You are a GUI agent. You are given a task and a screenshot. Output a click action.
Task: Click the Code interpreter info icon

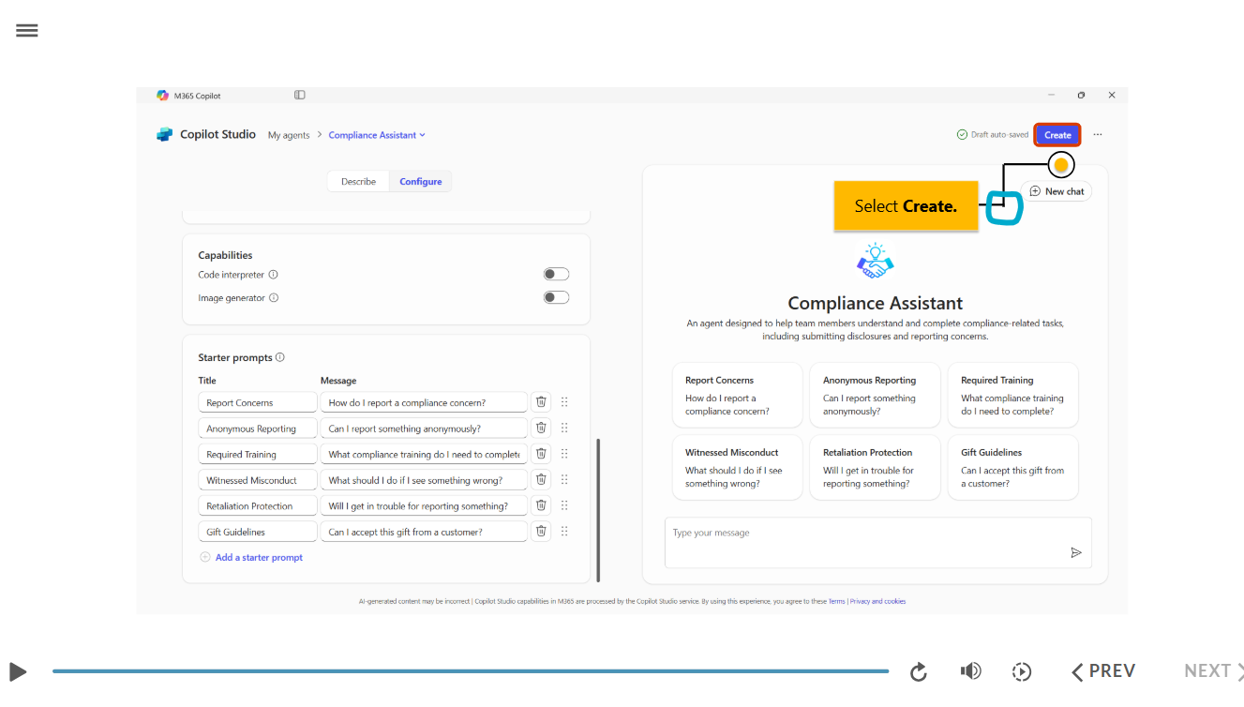click(x=274, y=275)
